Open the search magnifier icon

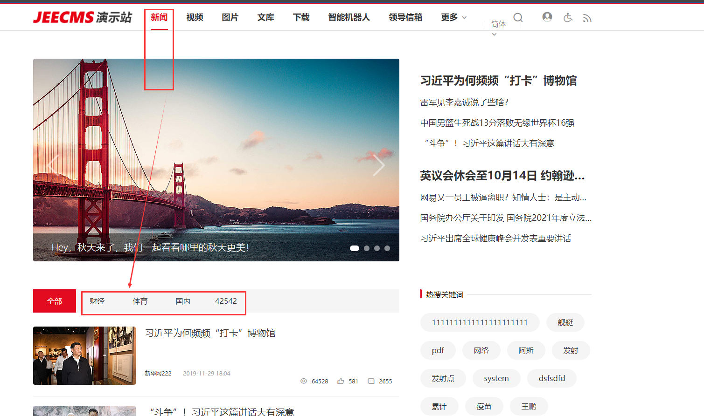point(518,18)
